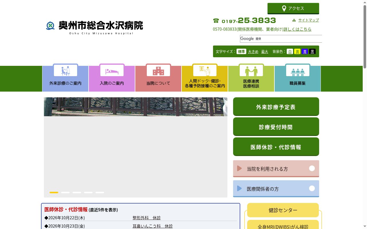The height and width of the screenshot is (229, 367).
Task: Expand the 医療関係者の方 section circle
Action: pos(312,188)
